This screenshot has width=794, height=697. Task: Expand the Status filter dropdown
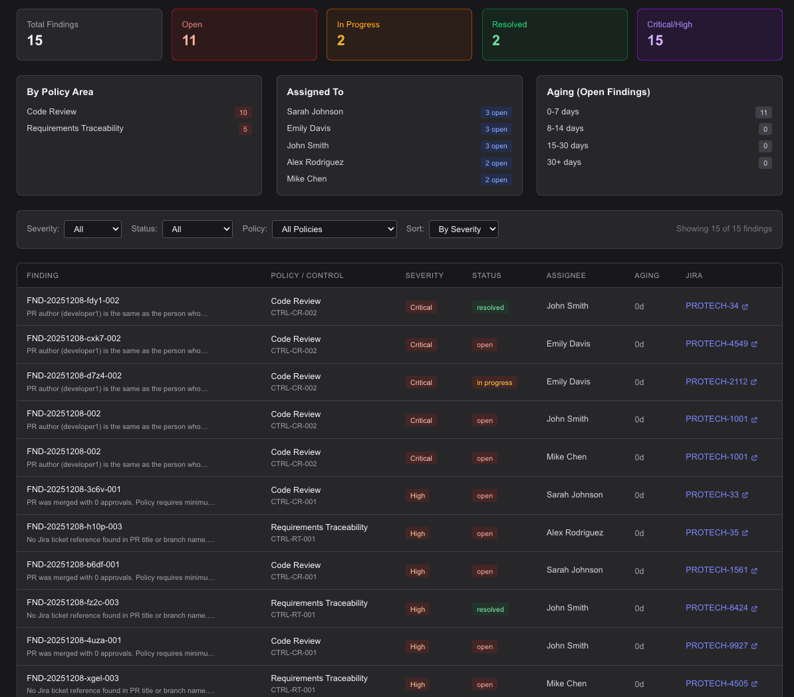point(198,229)
